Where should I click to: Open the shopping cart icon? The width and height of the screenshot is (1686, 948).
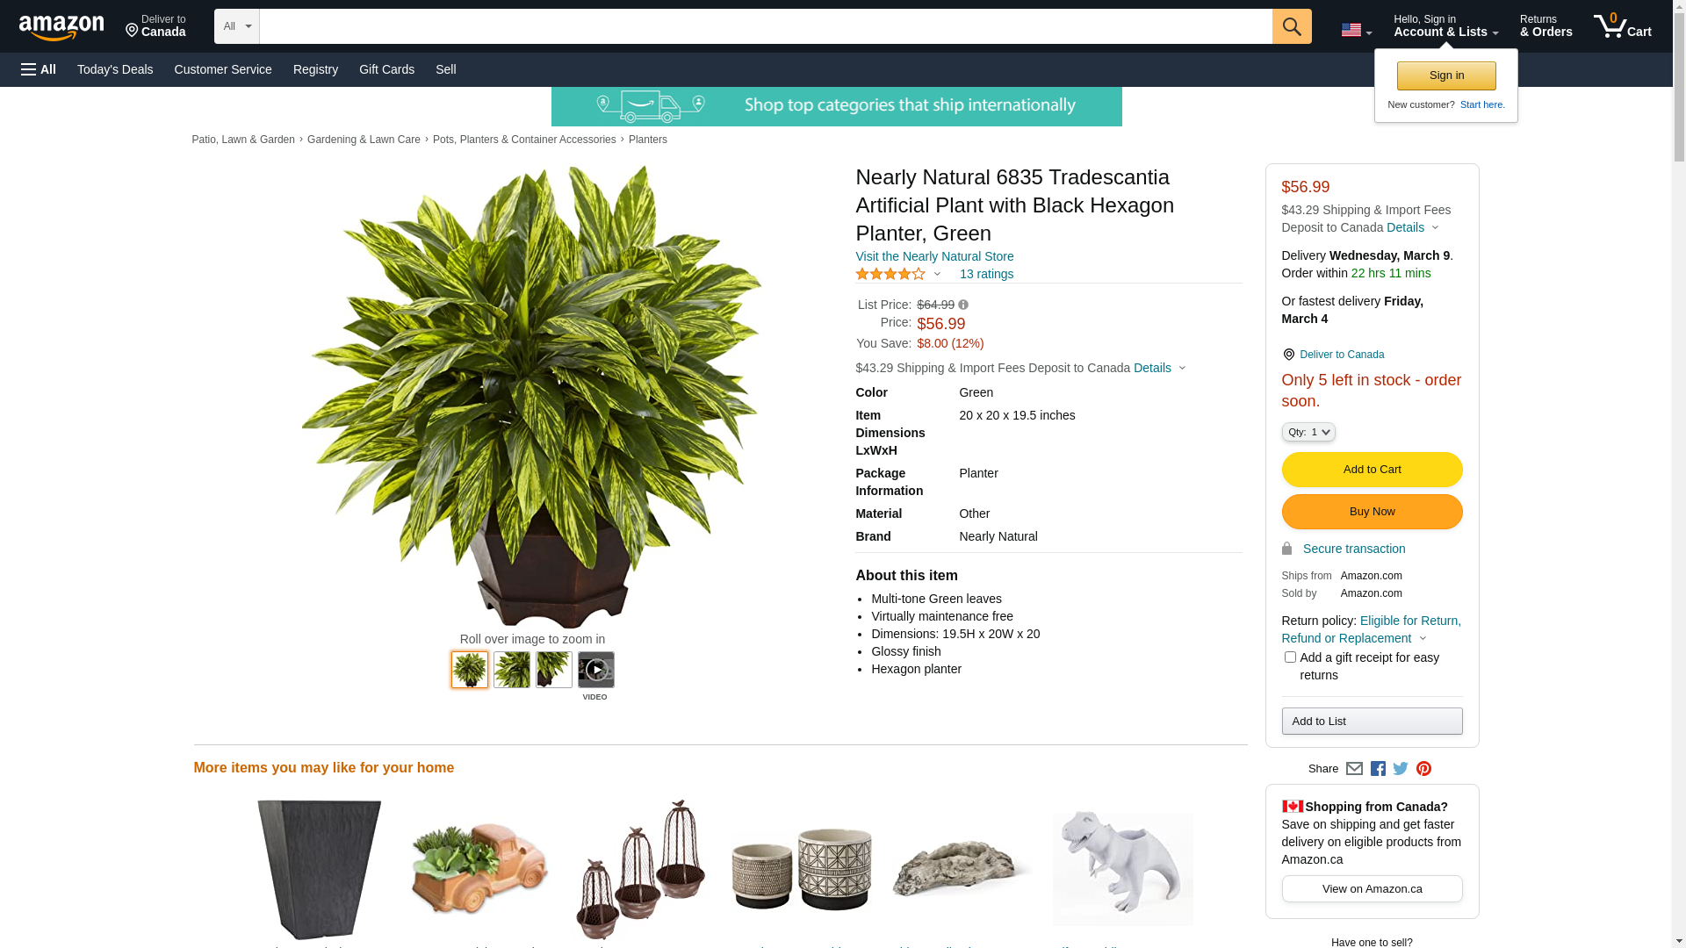point(1622,26)
